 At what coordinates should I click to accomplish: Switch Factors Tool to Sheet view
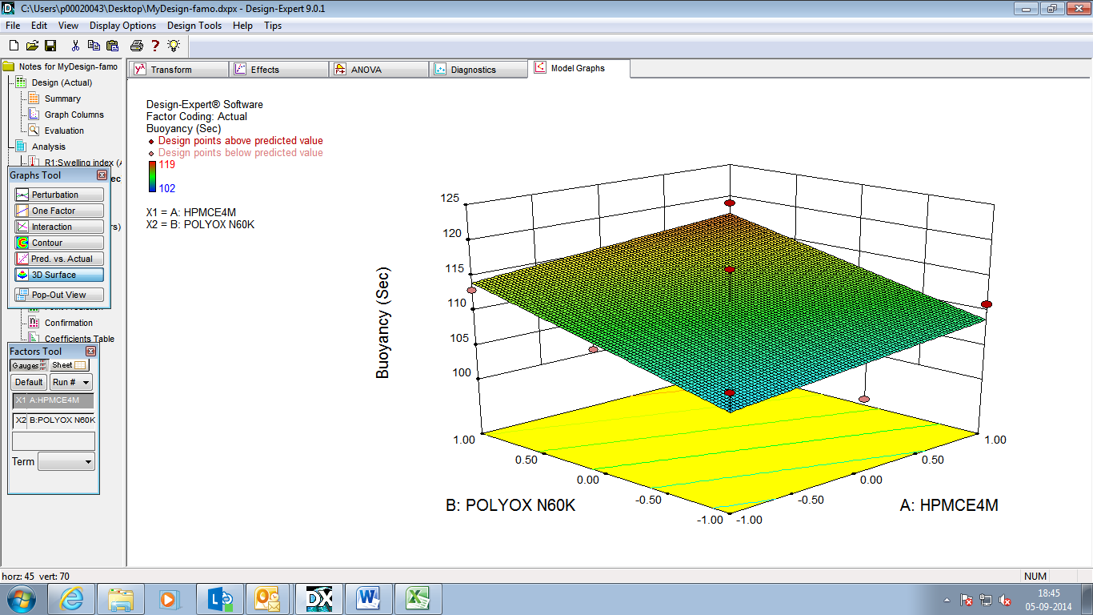tap(68, 365)
